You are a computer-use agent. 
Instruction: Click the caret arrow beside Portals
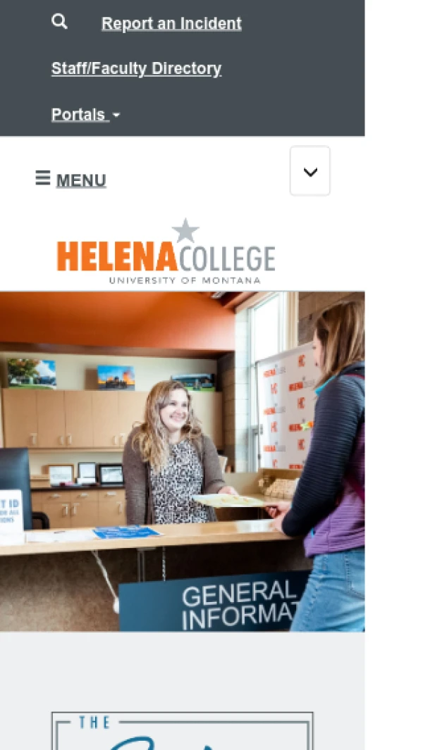point(116,115)
